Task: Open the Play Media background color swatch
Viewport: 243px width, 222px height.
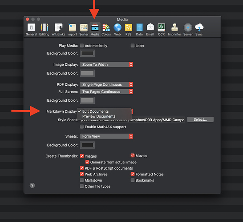Action: [87, 53]
